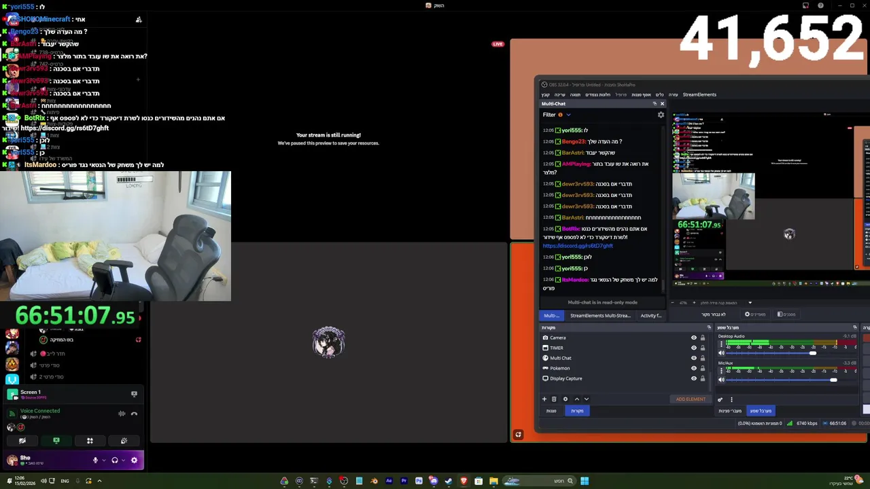
Task: Open Multi-Chat settings gear icon
Action: pos(661,115)
